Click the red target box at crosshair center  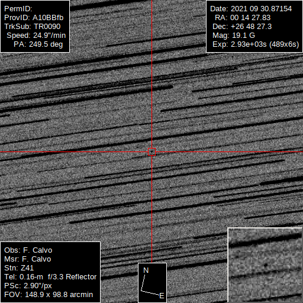point(151,152)
